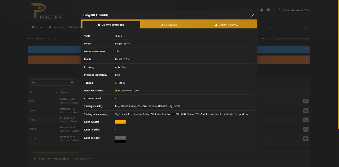
Task: Open filter settings gear icon
Action: pyautogui.click(x=72, y=82)
